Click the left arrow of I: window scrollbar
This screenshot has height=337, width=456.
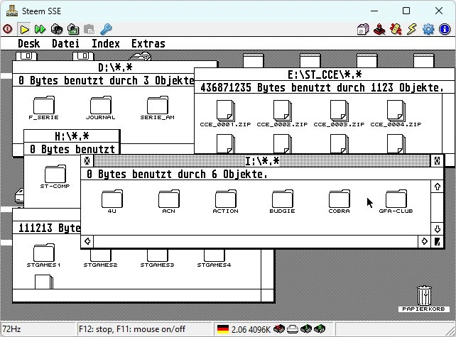87,241
